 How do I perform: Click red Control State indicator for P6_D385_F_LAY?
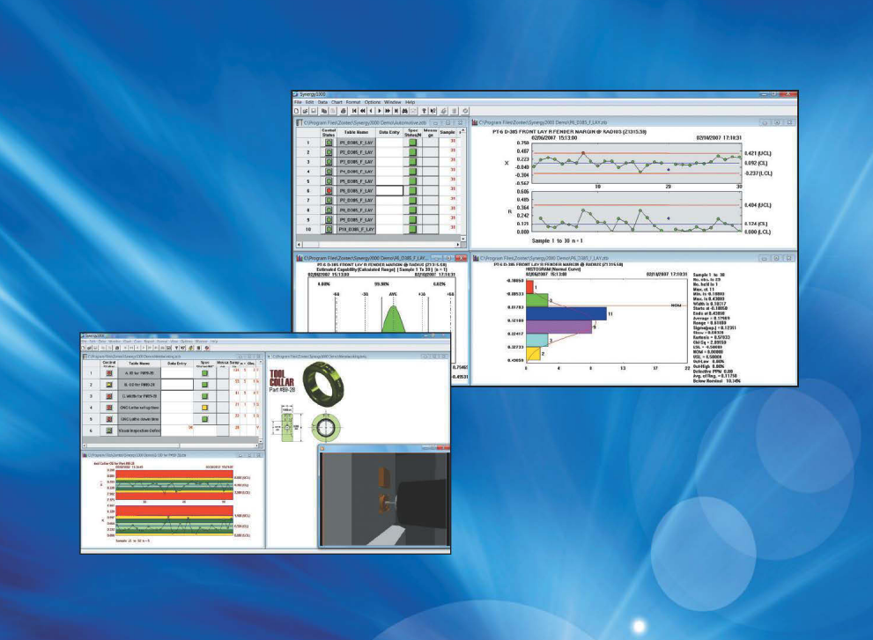tap(329, 190)
